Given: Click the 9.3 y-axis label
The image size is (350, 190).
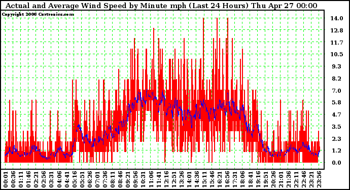Looking at the screenshot, I should [337, 66].
